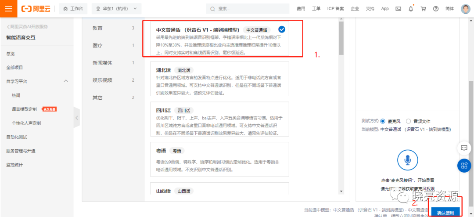Collapse the 自学习平台 section
The height and width of the screenshot is (217, 474).
click(x=66, y=81)
